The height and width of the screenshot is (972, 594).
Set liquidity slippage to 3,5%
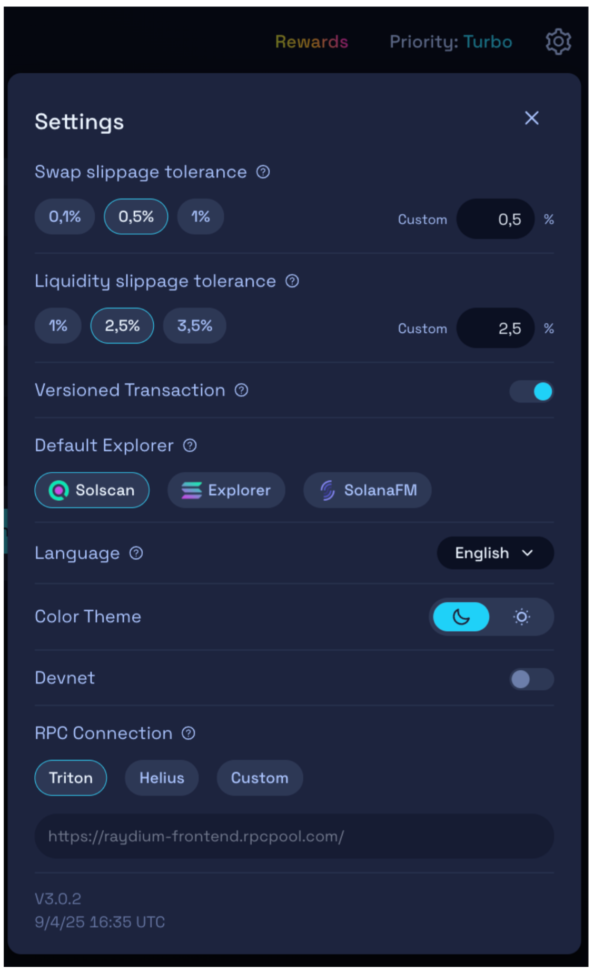point(194,326)
